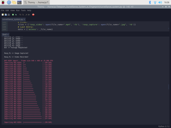This screenshot has width=171, height=128.
Task: Click 'Rasp_Pi => Video Recorded!' shell line
Action: pyautogui.click(x=16, y=57)
